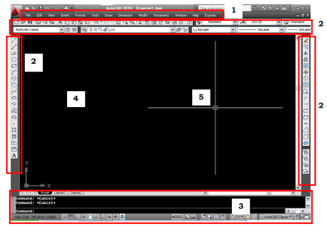Select the Scale tool
This screenshot has width=327, height=234.
[x=306, y=85]
